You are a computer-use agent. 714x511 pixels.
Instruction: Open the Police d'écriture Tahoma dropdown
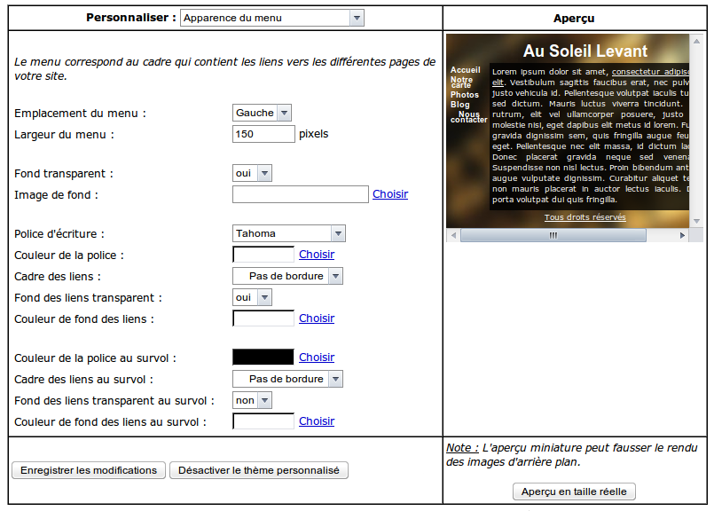tap(288, 233)
